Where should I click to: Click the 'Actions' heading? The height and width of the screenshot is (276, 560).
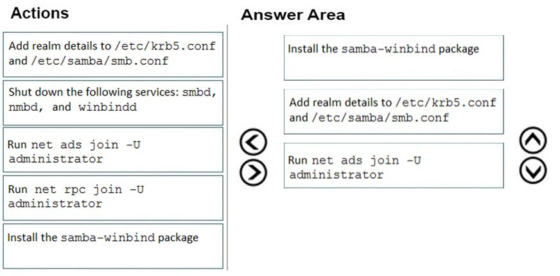40,13
